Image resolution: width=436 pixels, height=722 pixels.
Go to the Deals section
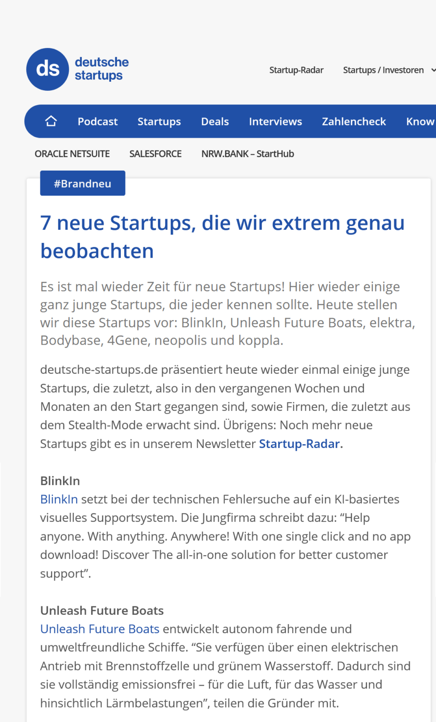pos(215,121)
